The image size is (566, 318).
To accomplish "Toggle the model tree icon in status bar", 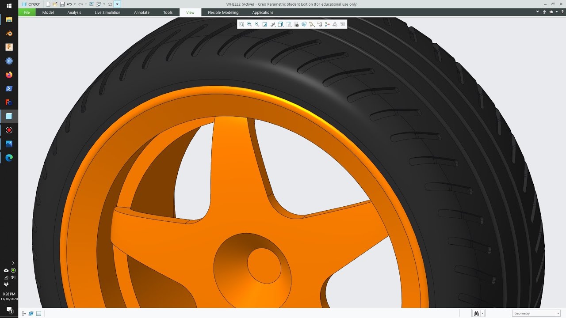I will 24,314.
